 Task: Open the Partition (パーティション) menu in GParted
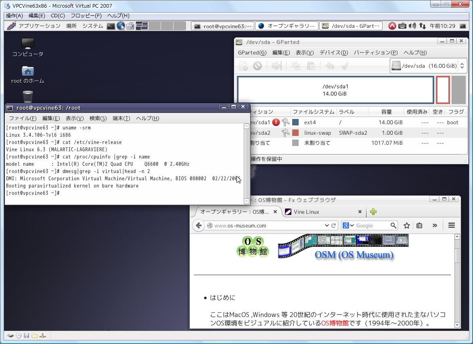pos(376,52)
